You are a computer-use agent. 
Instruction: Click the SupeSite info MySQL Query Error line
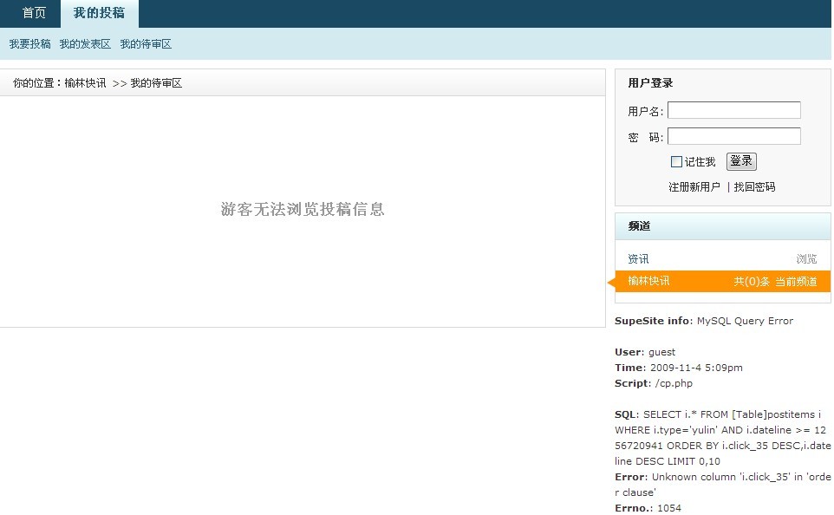704,321
